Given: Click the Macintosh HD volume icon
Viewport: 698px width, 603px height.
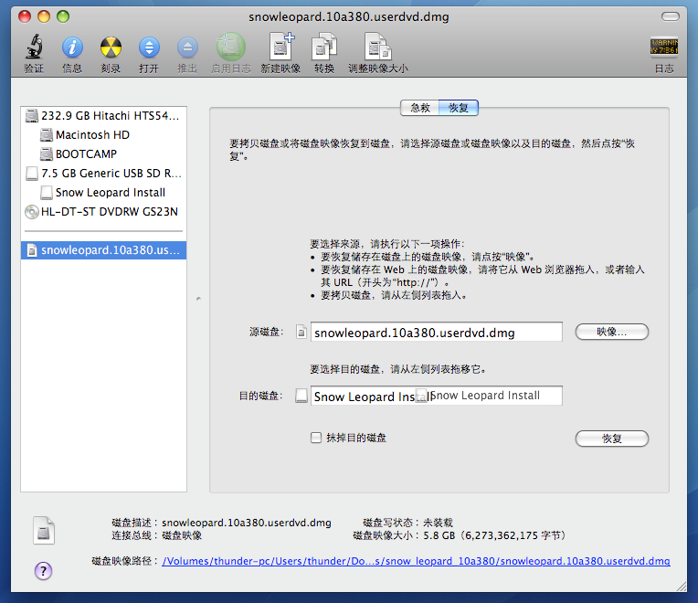Looking at the screenshot, I should tap(47, 135).
